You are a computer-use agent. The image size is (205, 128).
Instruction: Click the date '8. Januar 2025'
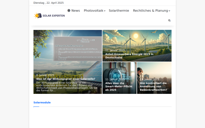45,75
